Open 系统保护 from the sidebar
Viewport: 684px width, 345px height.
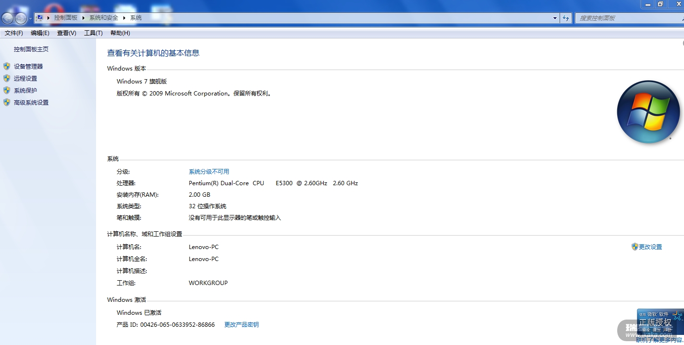[25, 91]
